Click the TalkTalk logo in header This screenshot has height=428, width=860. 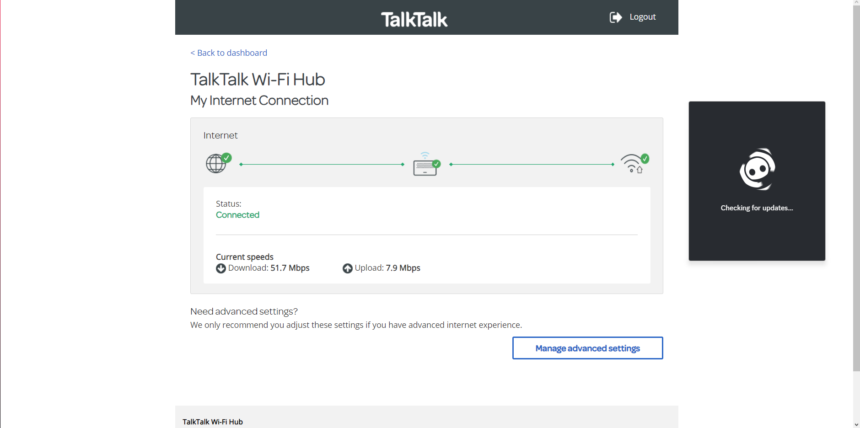pyautogui.click(x=414, y=19)
